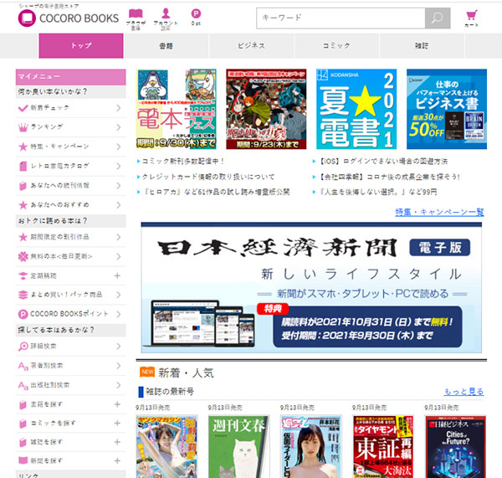This screenshot has height=478, width=502.
Task: Open the chevron beside まとめ買い!パック商品
Action: 119,295
